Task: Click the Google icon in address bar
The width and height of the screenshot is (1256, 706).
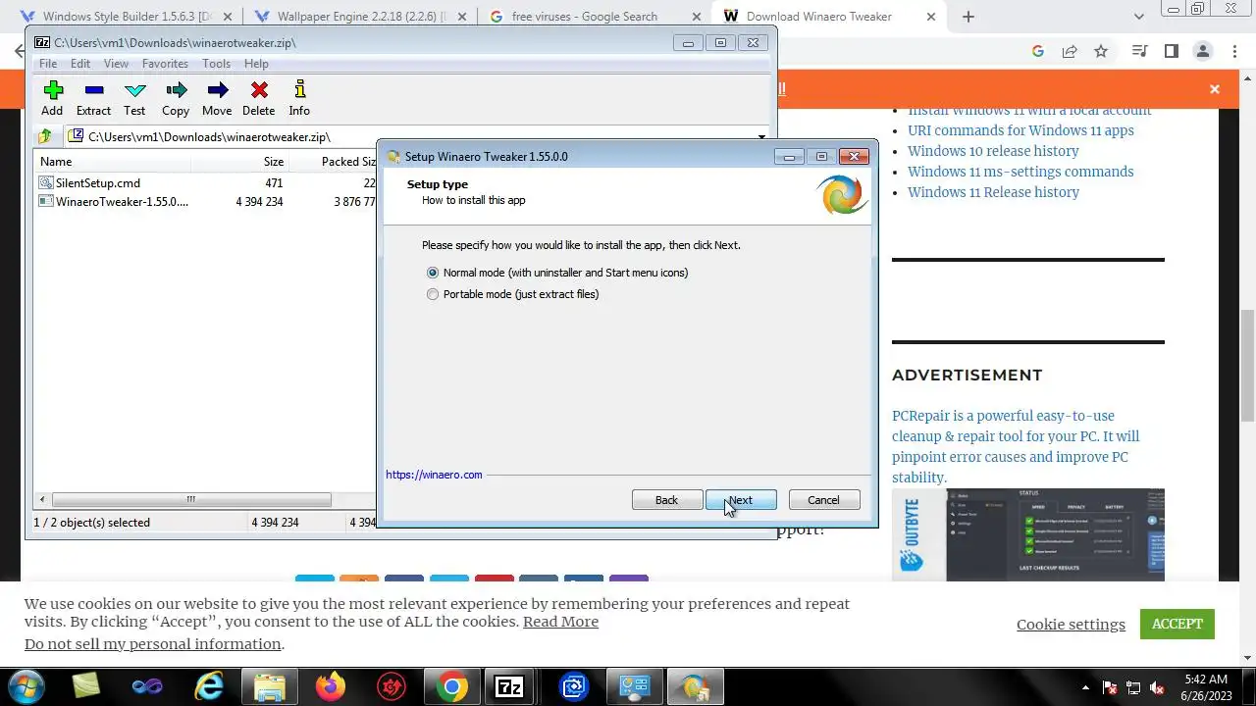Action: coord(1038,51)
